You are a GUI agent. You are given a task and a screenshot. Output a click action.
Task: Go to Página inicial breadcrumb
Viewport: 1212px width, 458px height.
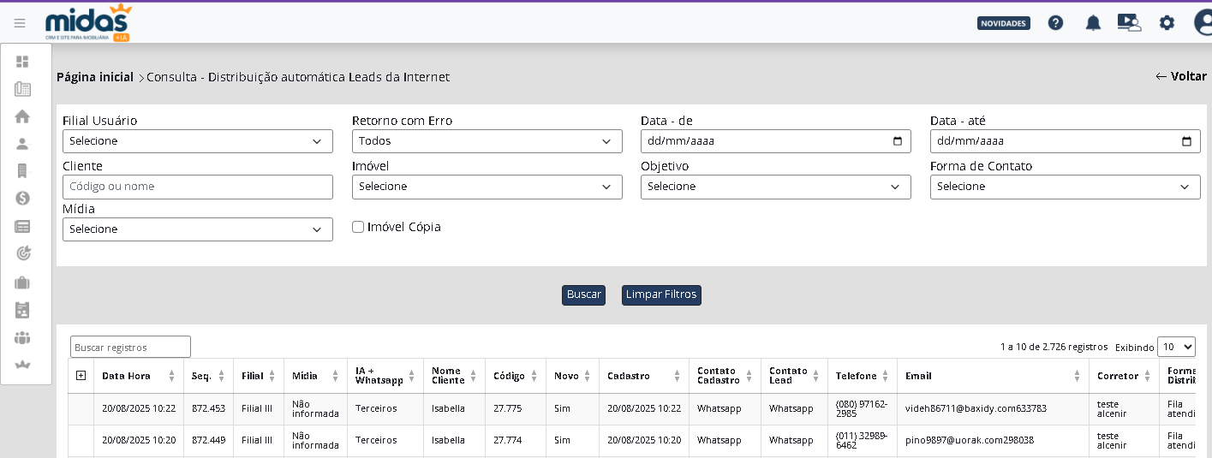tap(95, 77)
